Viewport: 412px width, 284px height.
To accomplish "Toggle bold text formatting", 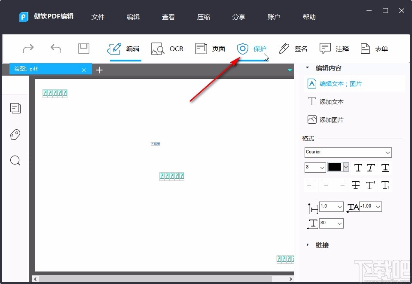I will coord(358,168).
